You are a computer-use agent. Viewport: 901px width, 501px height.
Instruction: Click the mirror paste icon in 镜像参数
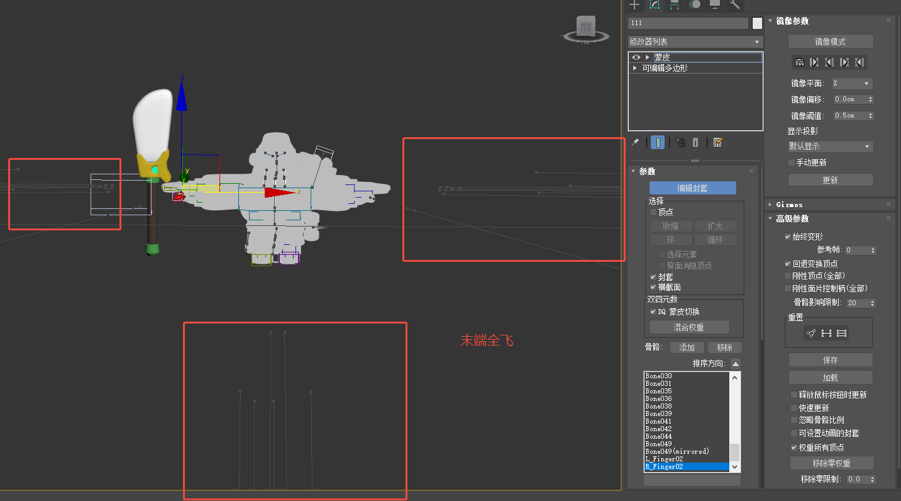(x=799, y=62)
